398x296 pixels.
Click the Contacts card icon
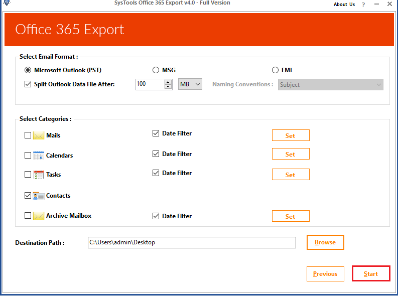pyautogui.click(x=39, y=196)
